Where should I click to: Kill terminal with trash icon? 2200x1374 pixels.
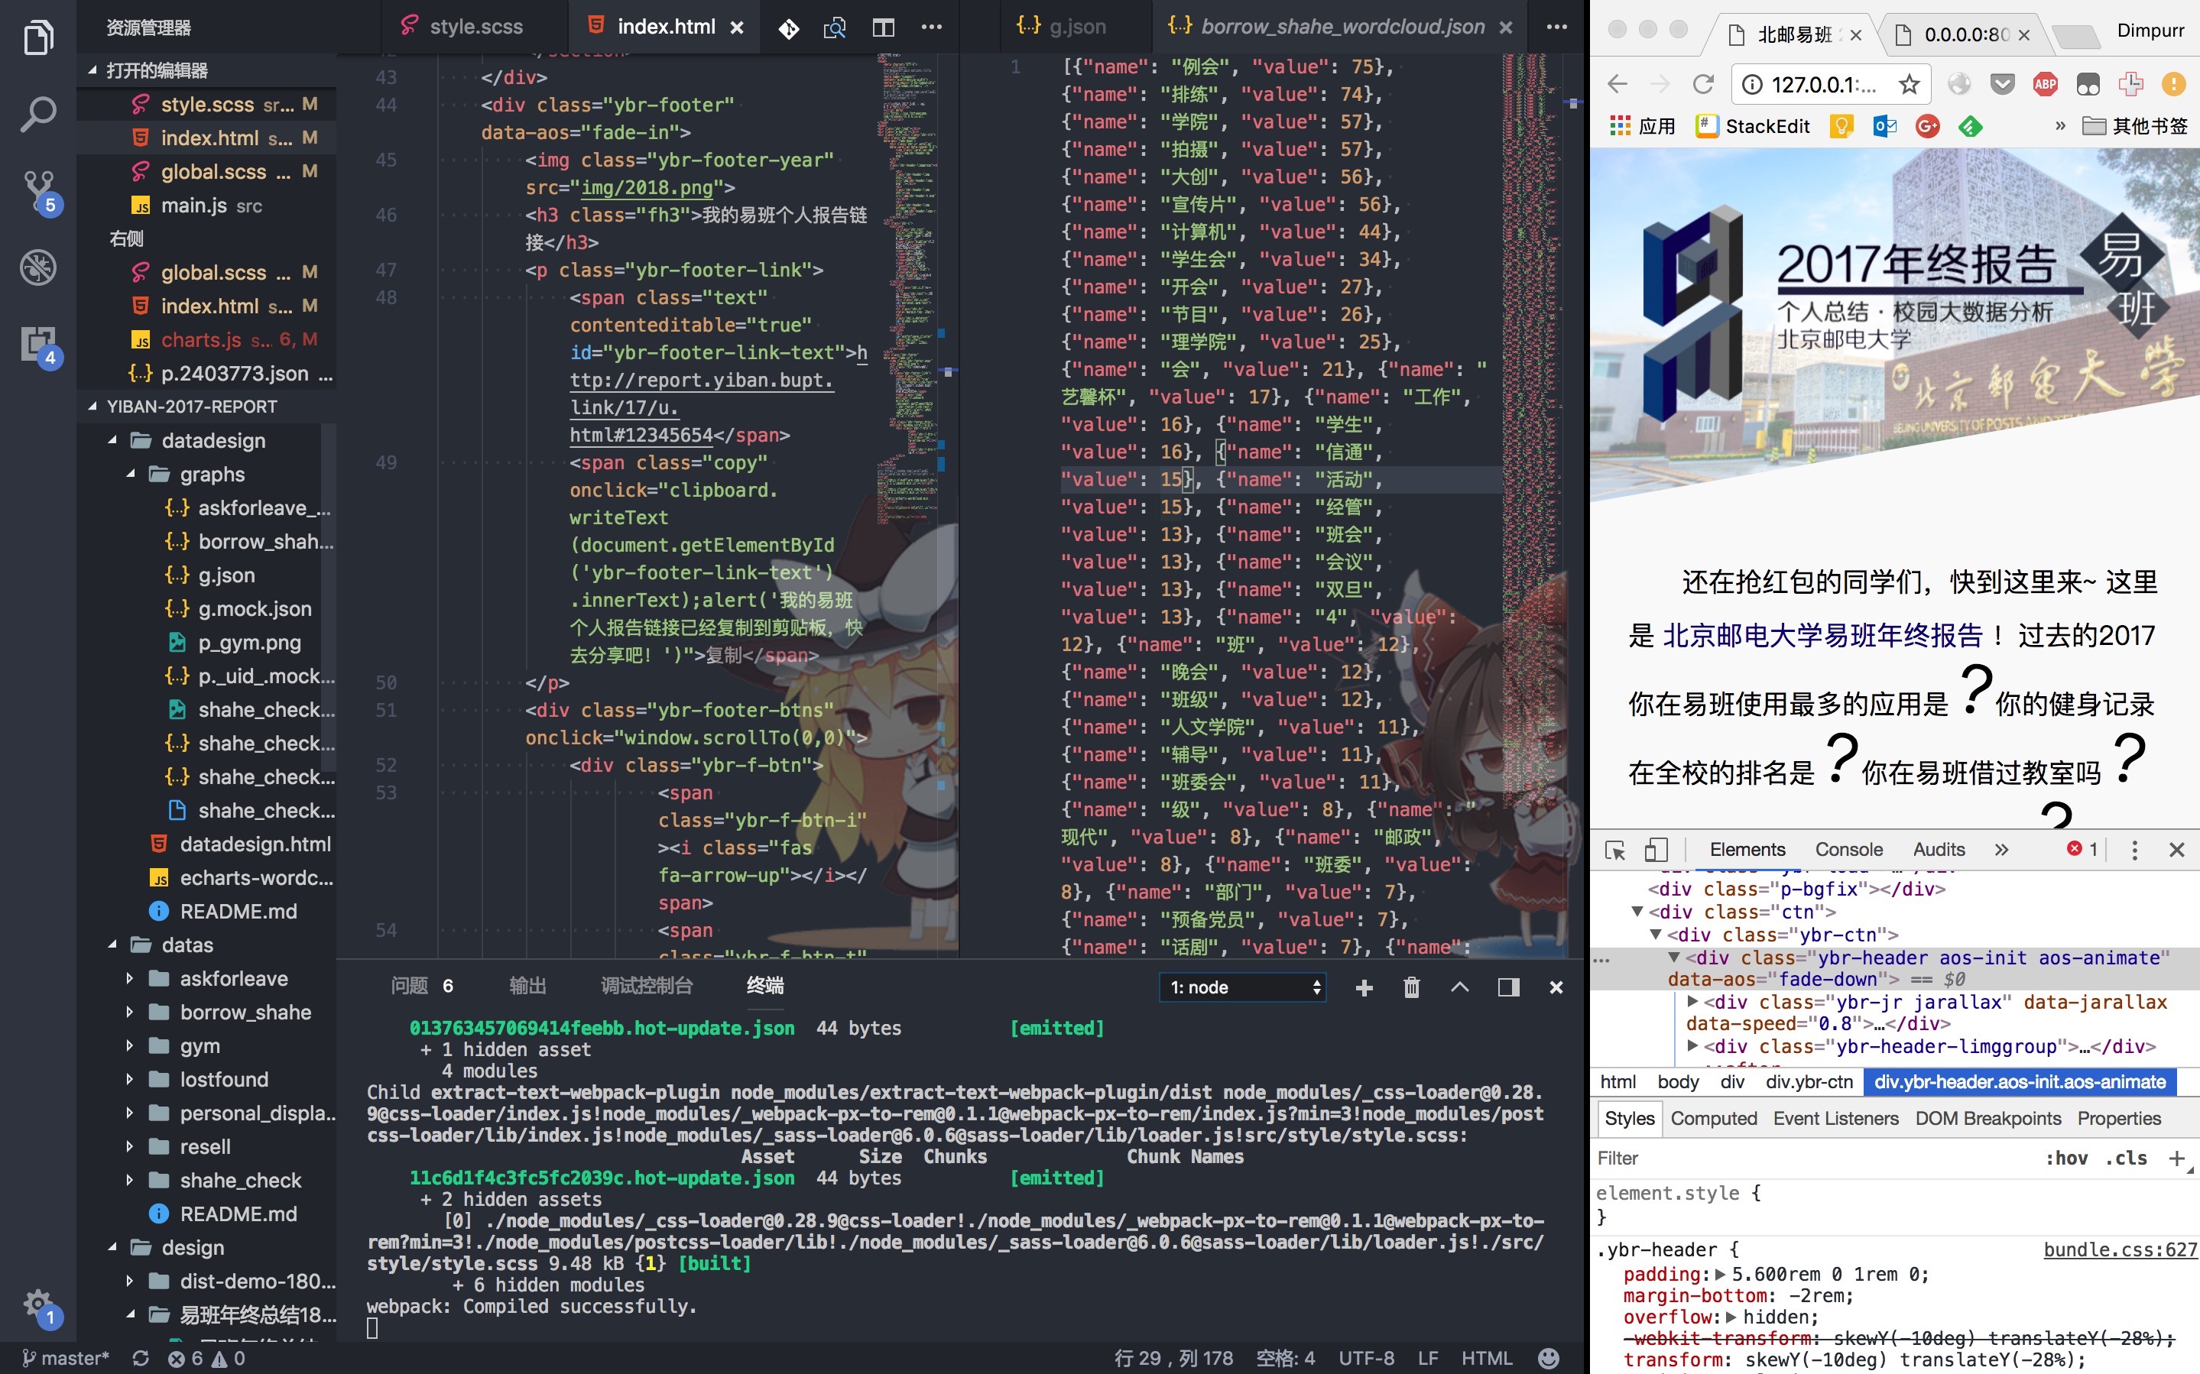[x=1411, y=988]
